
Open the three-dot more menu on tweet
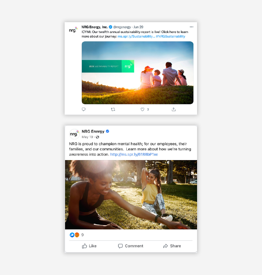point(191,27)
